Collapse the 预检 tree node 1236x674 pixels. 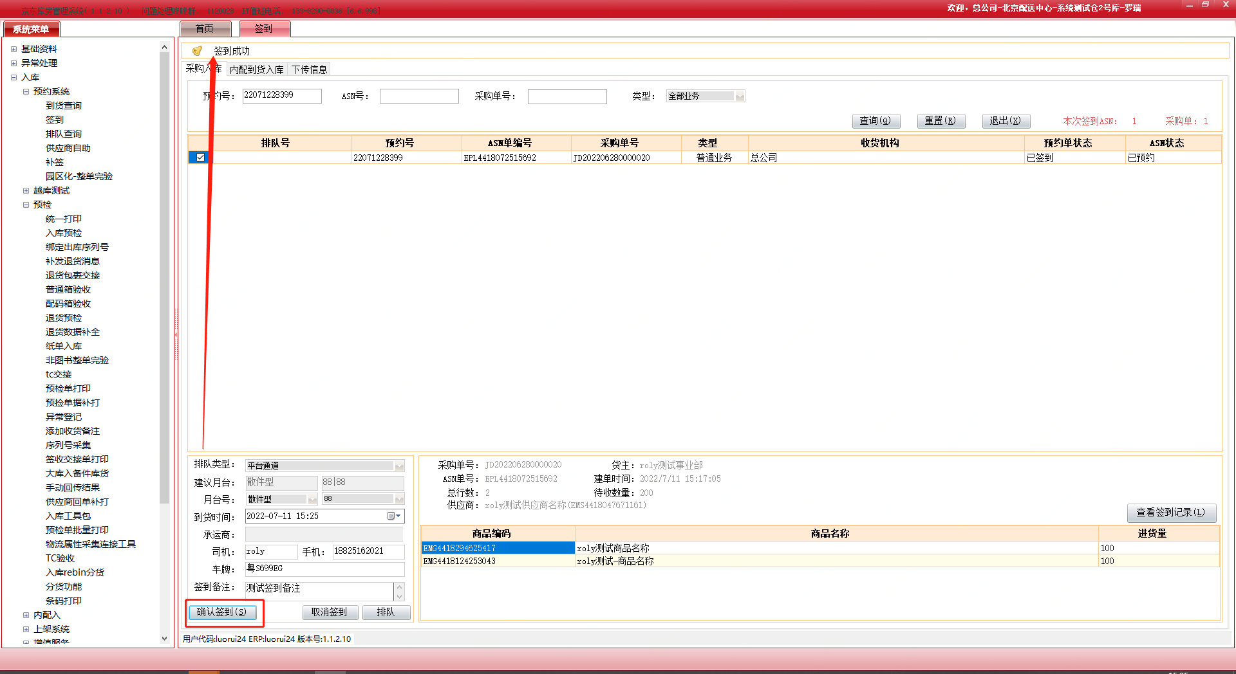(26, 205)
